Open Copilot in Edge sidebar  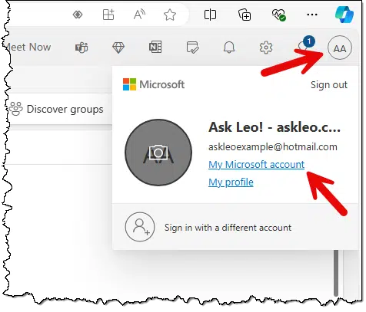pos(344,15)
